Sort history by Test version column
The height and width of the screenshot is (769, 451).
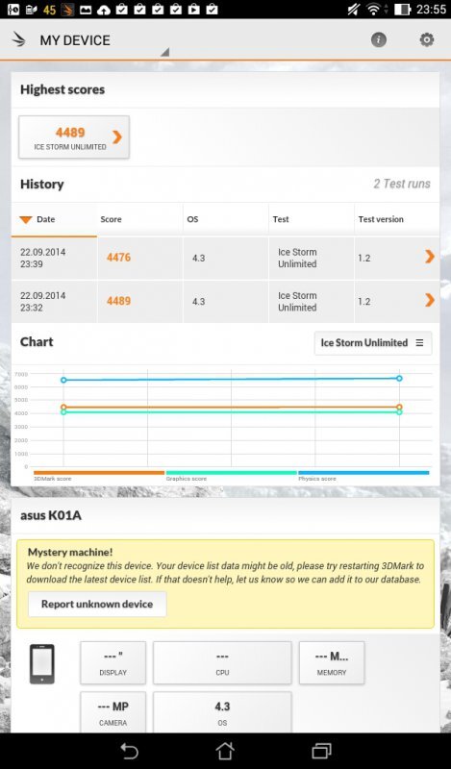click(x=396, y=219)
